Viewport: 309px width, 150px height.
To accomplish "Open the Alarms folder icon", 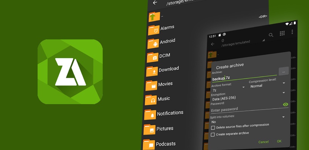I will pyautogui.click(x=154, y=30).
